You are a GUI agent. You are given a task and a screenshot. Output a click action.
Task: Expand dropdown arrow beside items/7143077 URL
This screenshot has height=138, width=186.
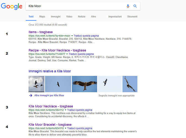click(67, 54)
